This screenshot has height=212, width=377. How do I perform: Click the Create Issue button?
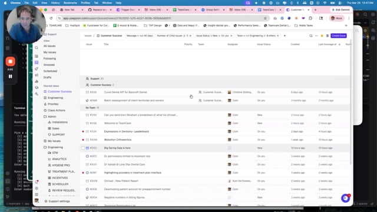tap(339, 35)
